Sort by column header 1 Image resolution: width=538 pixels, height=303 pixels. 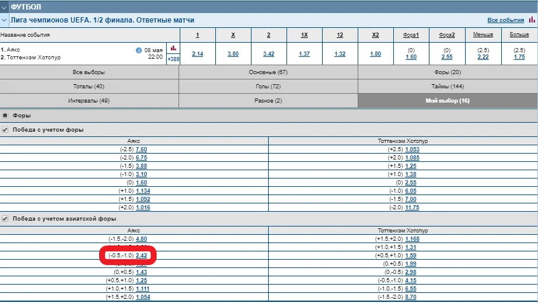click(198, 35)
